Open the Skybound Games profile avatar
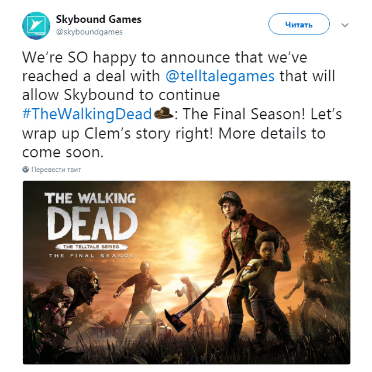Viewport: 372px width, 372px height. pyautogui.click(x=36, y=26)
